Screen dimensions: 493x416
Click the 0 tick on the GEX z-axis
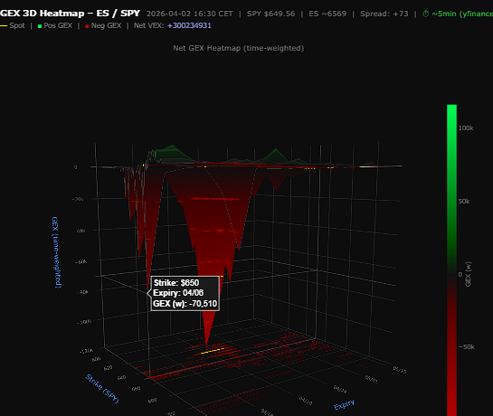click(75, 167)
